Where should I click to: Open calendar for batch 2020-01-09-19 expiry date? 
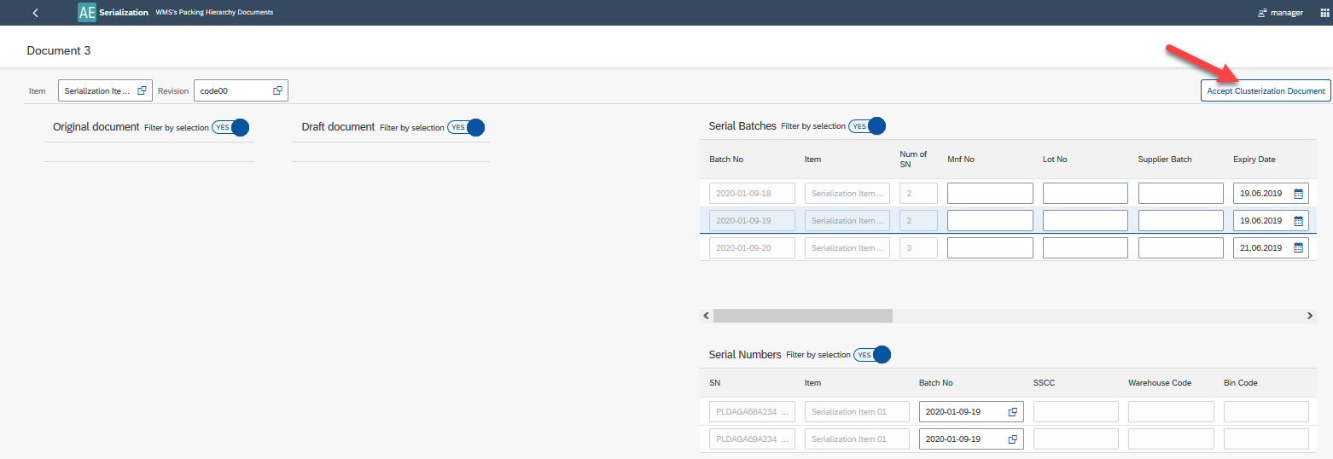tap(1298, 221)
